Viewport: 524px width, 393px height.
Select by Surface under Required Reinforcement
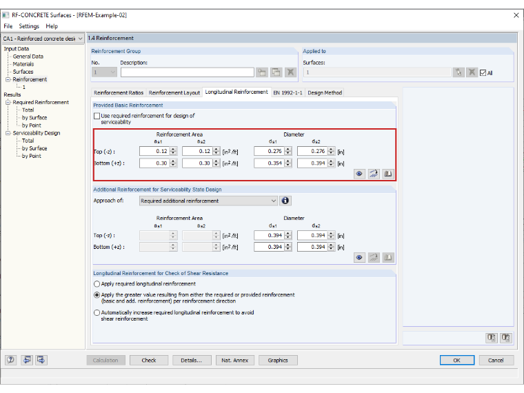coord(34,118)
